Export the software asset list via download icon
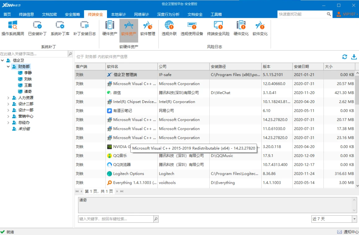This screenshot has width=359, height=235. (354, 57)
